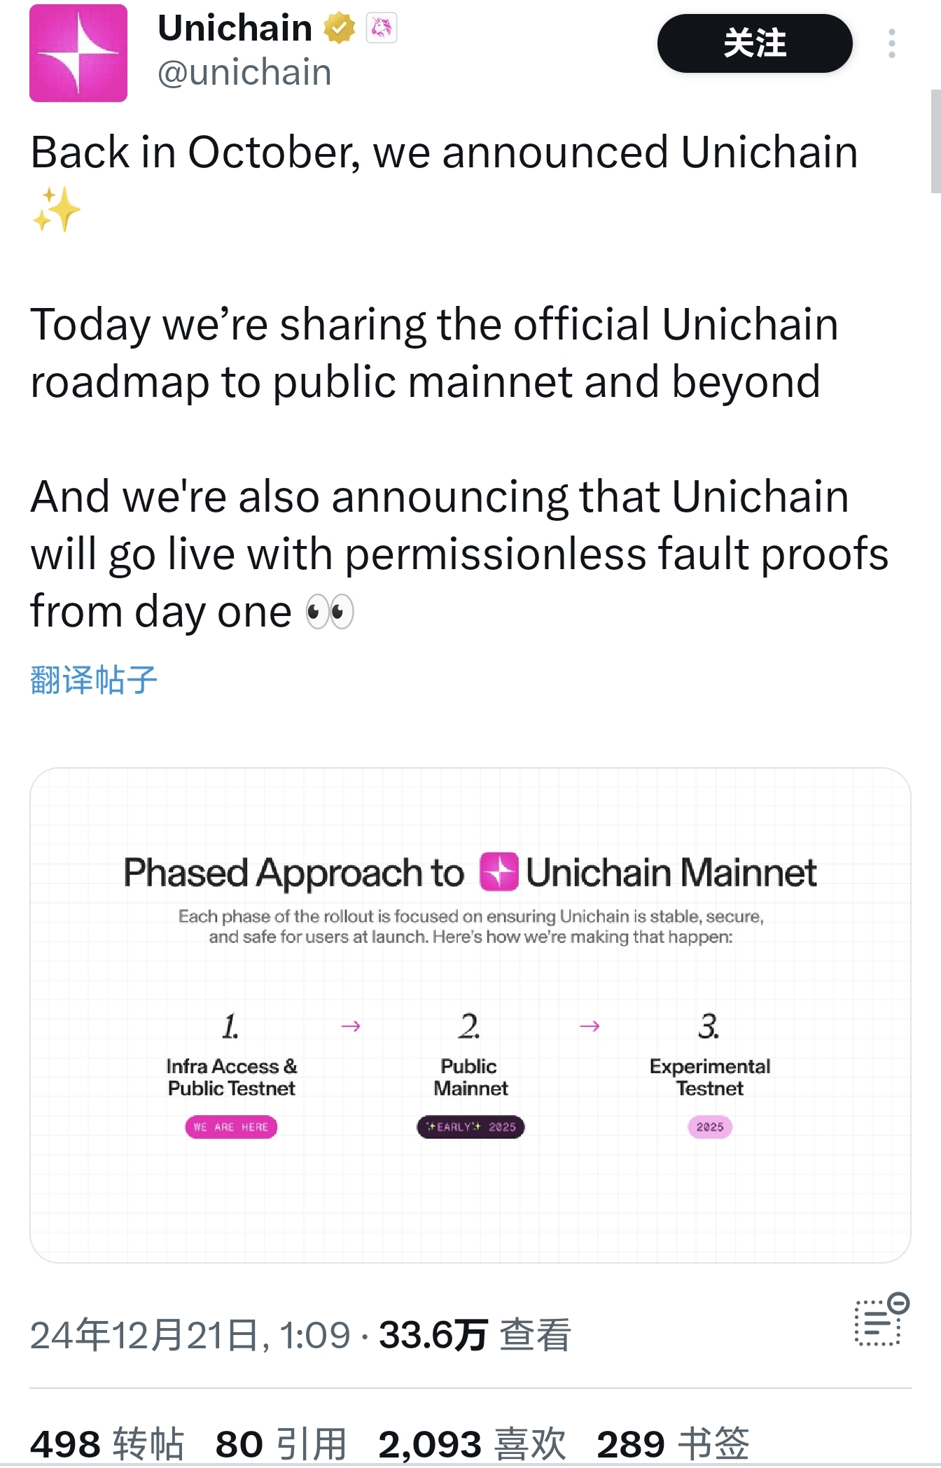Screen dimensions: 941x1468
Task: View the 2,093 喜欢 likes list
Action: point(472,1443)
